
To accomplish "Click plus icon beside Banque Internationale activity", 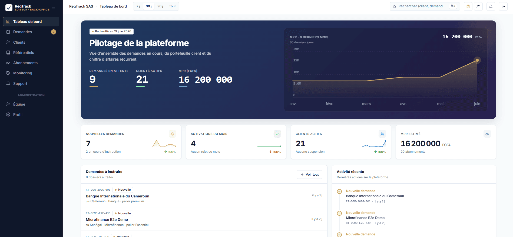I will coord(339,191).
